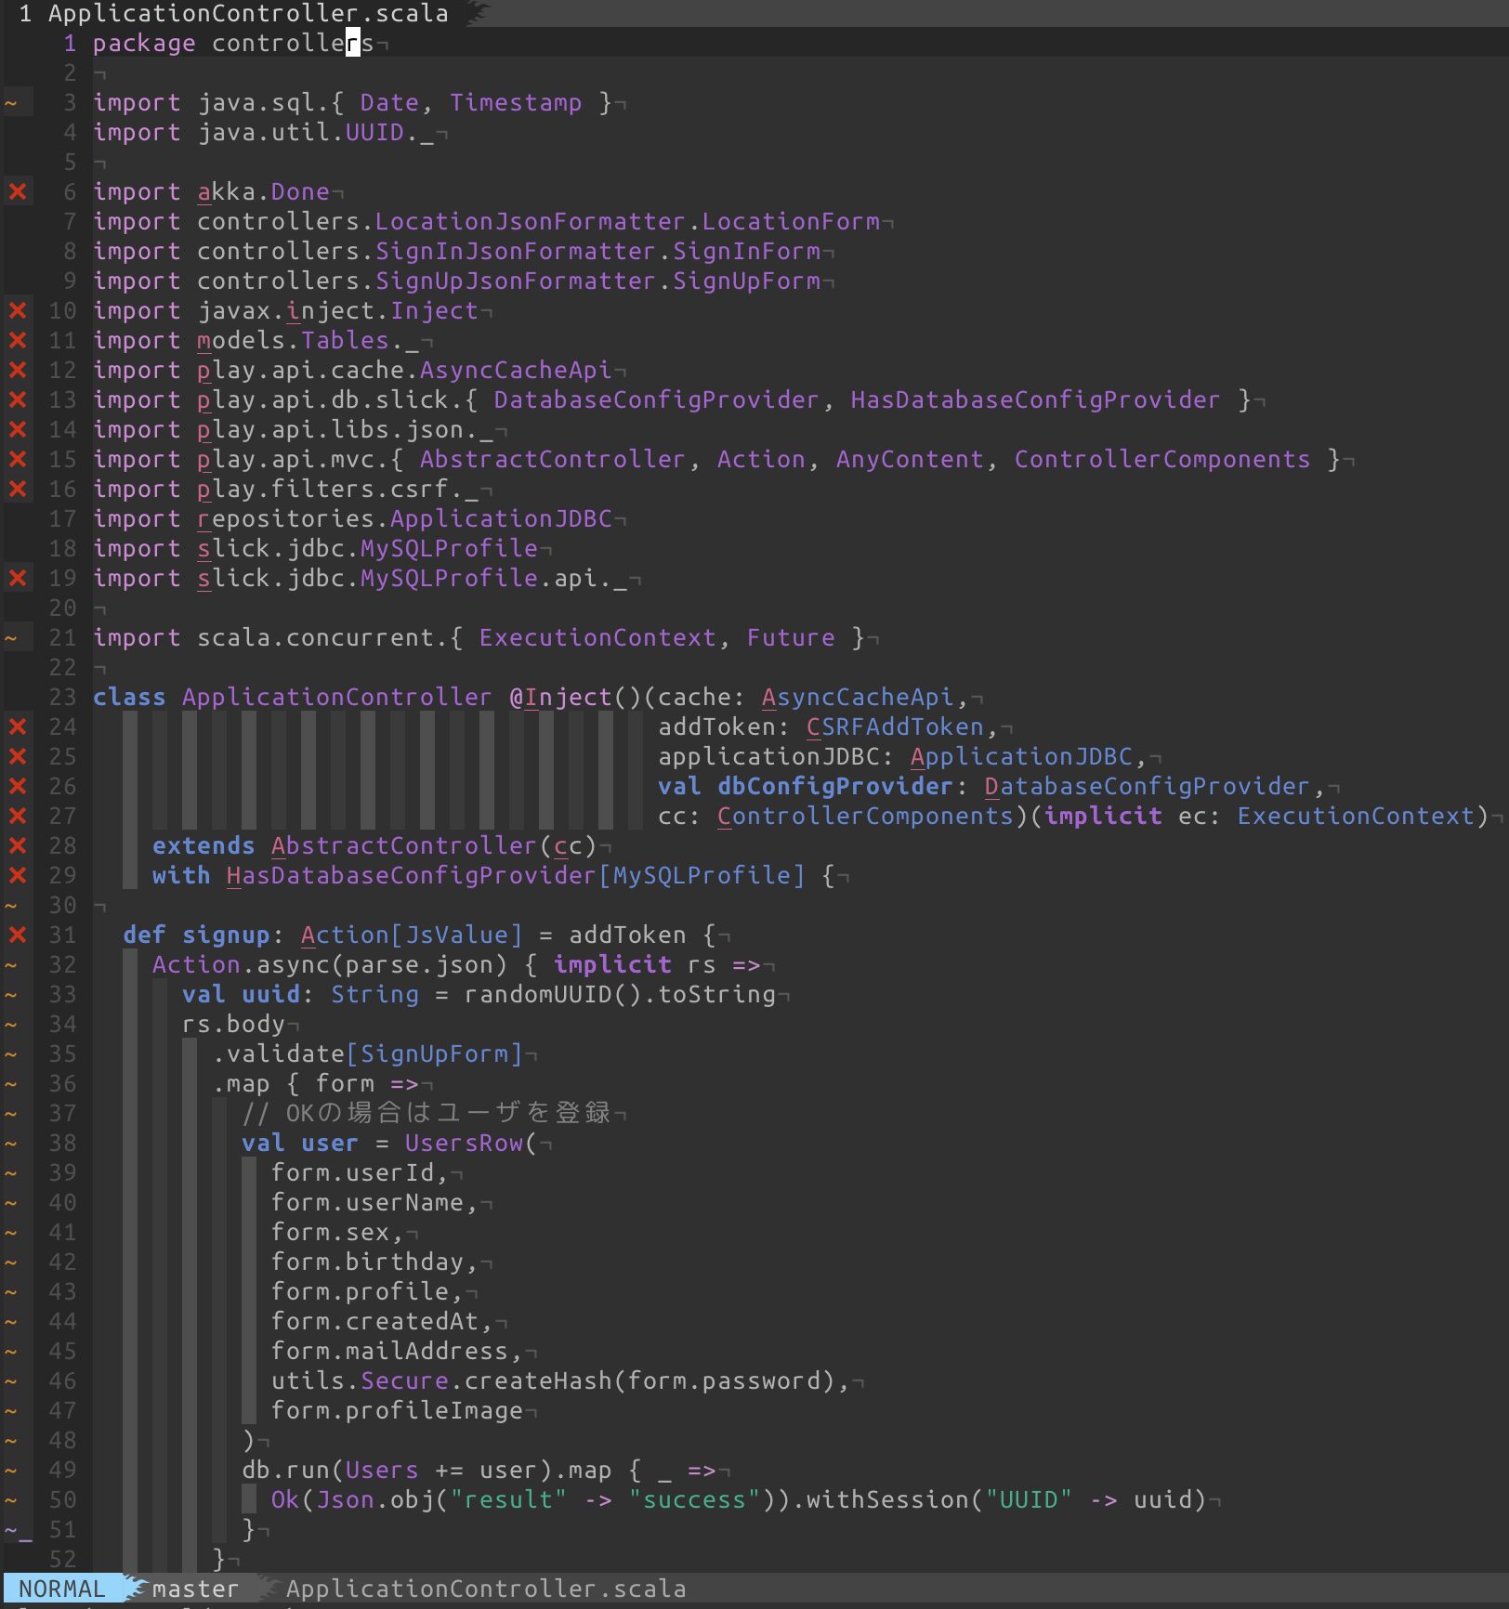Click the error sign beside line 13

point(18,400)
